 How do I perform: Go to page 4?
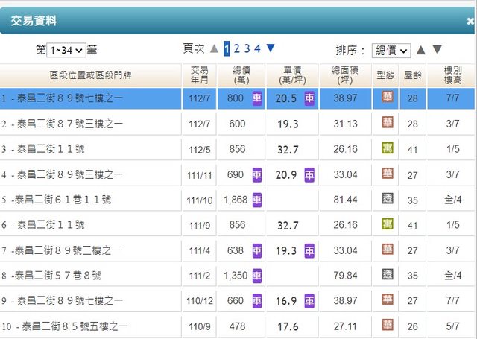coord(257,49)
